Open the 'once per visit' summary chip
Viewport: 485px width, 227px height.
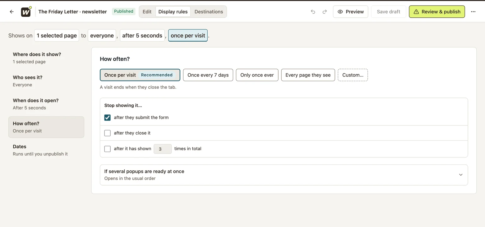(188, 36)
